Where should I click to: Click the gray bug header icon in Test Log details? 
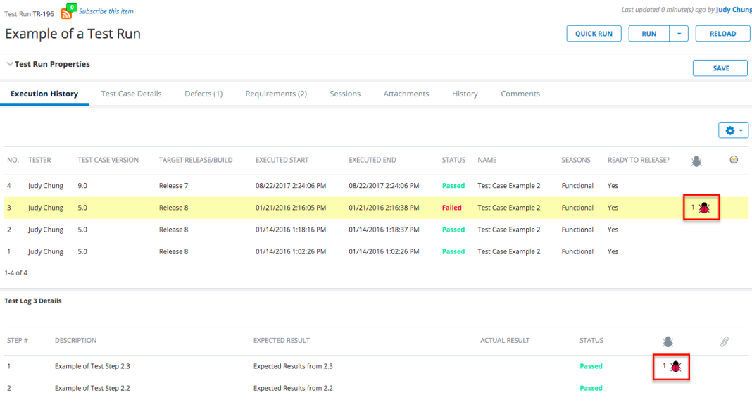click(668, 341)
